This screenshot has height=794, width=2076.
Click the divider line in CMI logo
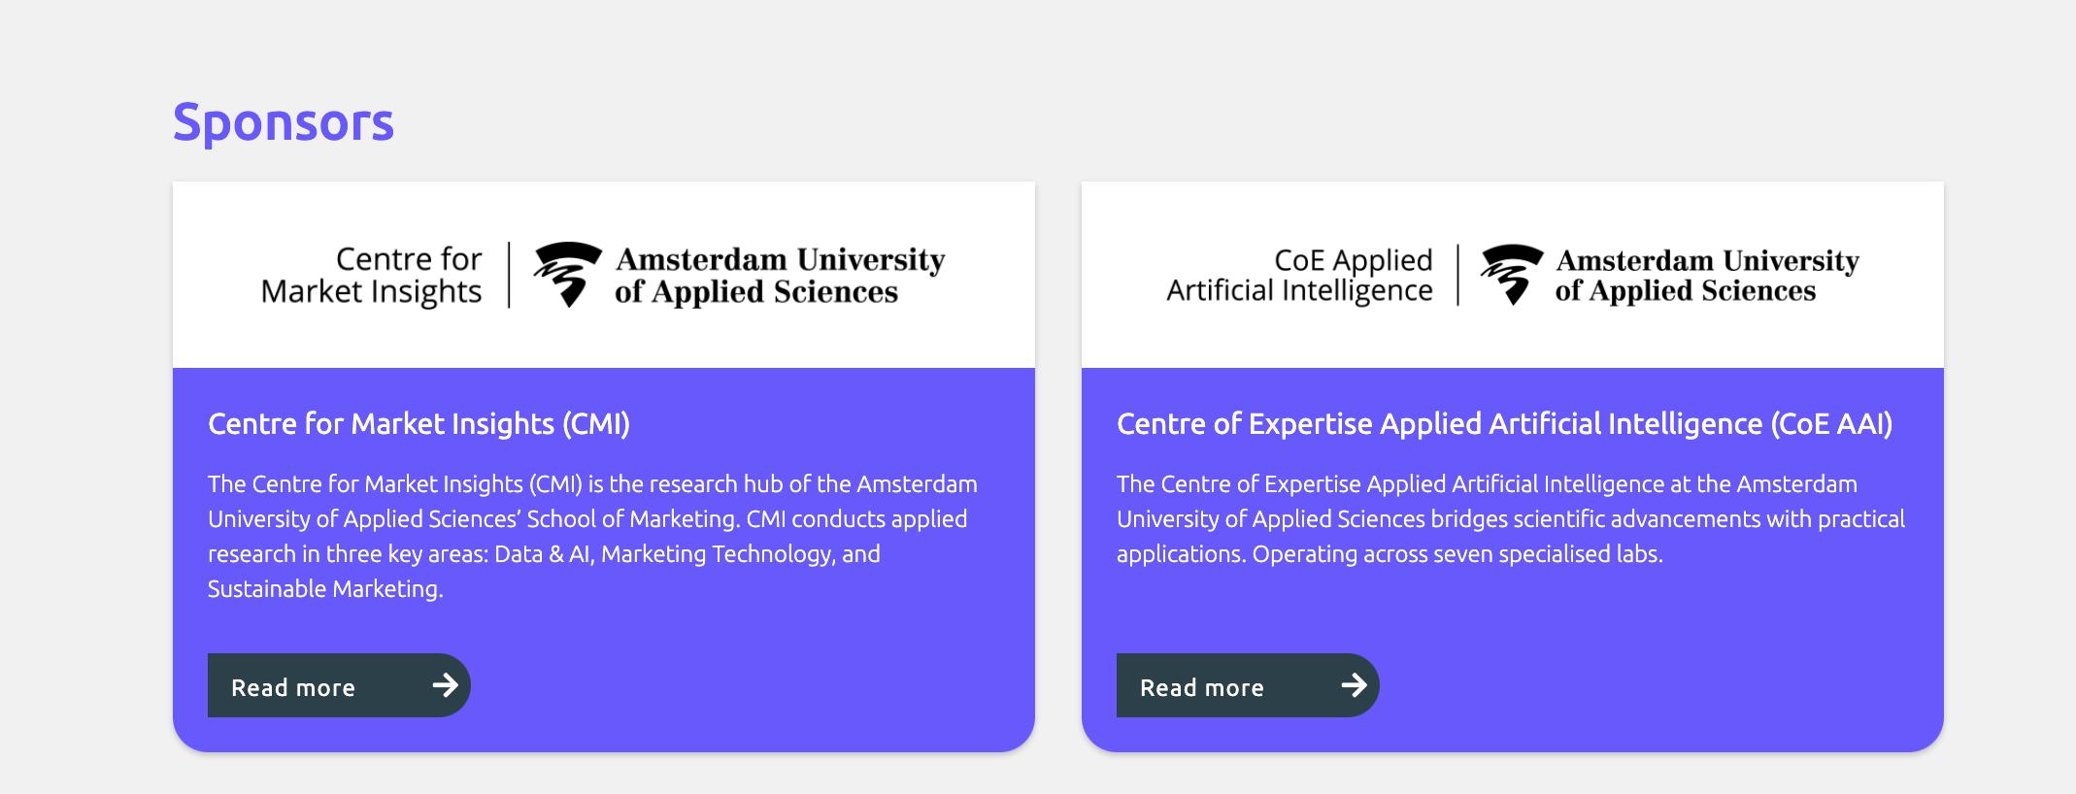[509, 275]
